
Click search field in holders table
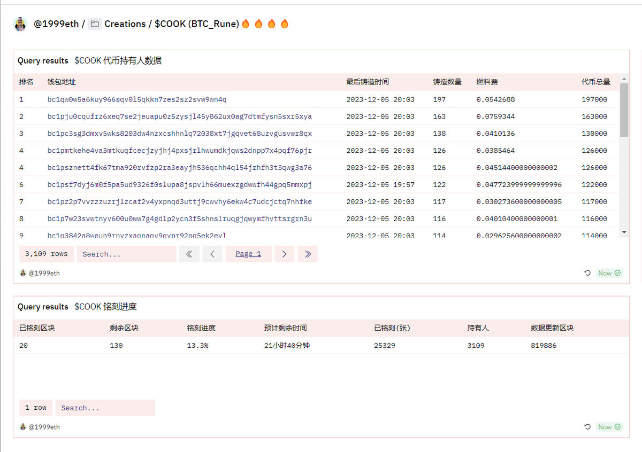point(126,254)
